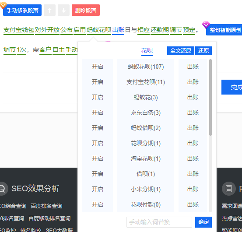The width and height of the screenshot is (242, 232).
Task: Click 全文还原 button
Action: [x=181, y=51]
